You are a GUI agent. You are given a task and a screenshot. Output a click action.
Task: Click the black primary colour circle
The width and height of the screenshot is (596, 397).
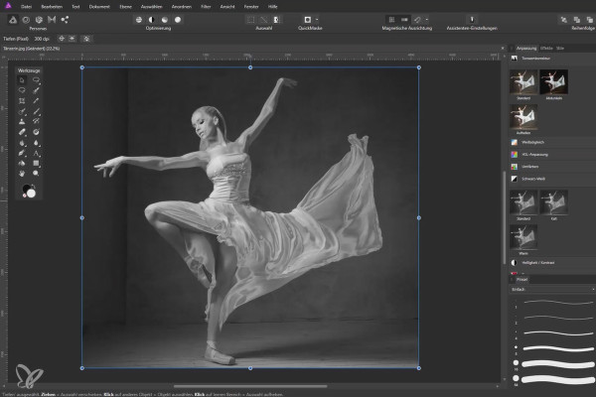point(26,188)
